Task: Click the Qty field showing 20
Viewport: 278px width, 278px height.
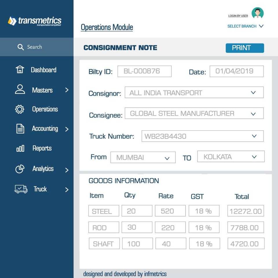Action: coord(137,211)
